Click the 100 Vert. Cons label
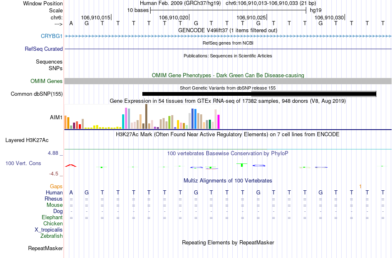The image size is (392, 258). (23, 163)
